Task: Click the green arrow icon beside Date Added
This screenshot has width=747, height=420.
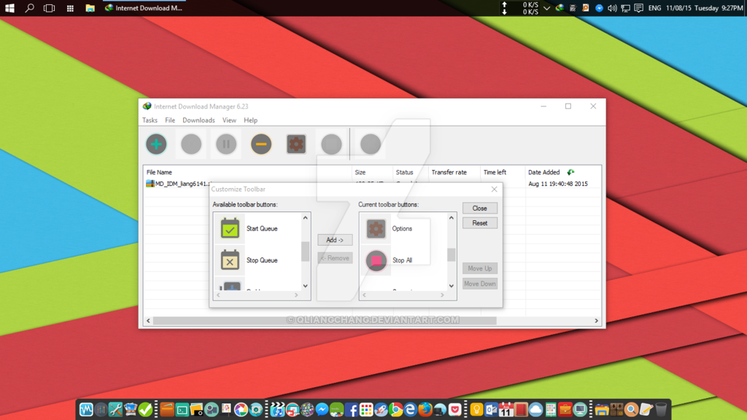Action: [570, 172]
